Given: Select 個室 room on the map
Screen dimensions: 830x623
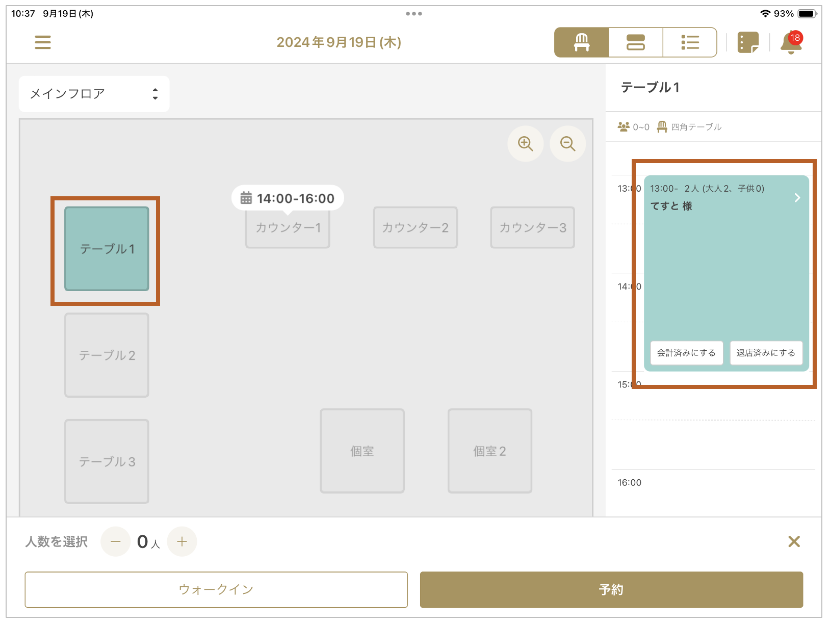Looking at the screenshot, I should coord(362,451).
